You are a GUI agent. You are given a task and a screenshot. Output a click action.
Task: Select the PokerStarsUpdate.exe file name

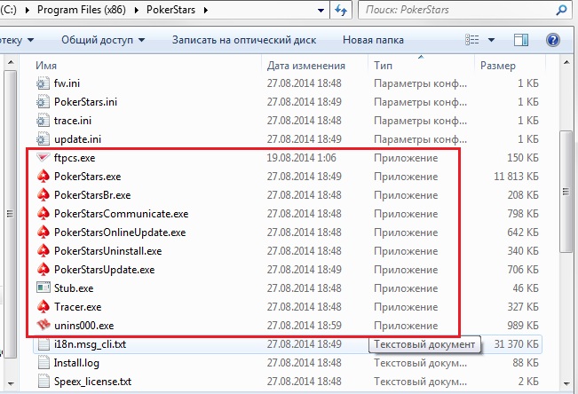point(104,270)
